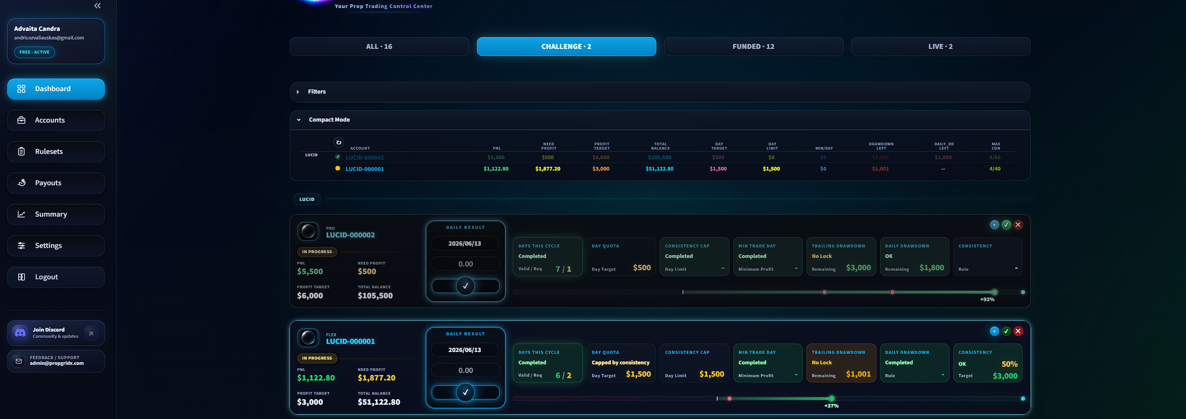Click the admin@propgridx.com support link
The height and width of the screenshot is (419, 1186).
point(57,363)
